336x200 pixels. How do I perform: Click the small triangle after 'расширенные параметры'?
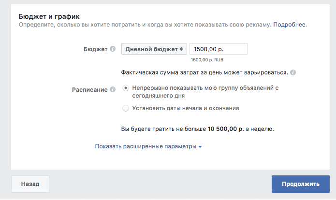200,147
